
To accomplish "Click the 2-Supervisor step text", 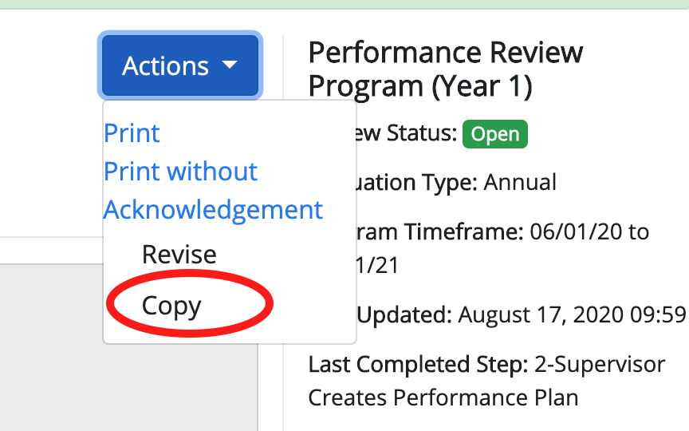I will click(x=600, y=365).
